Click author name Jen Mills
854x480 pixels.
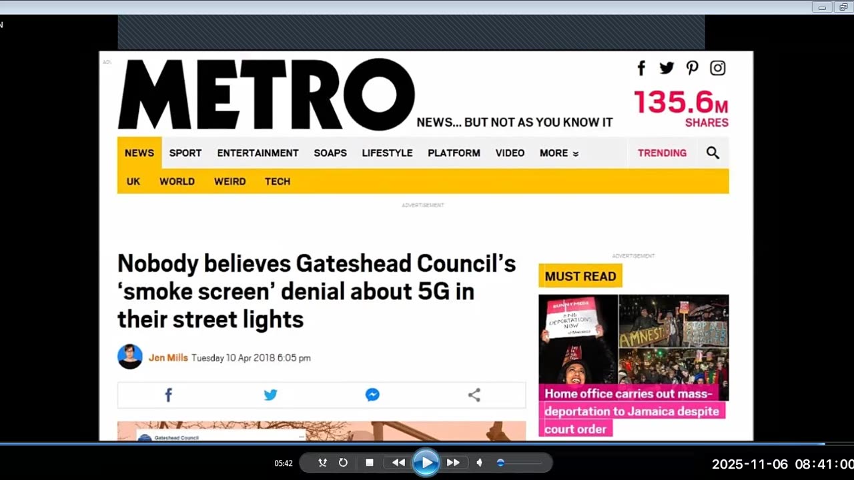(x=168, y=358)
